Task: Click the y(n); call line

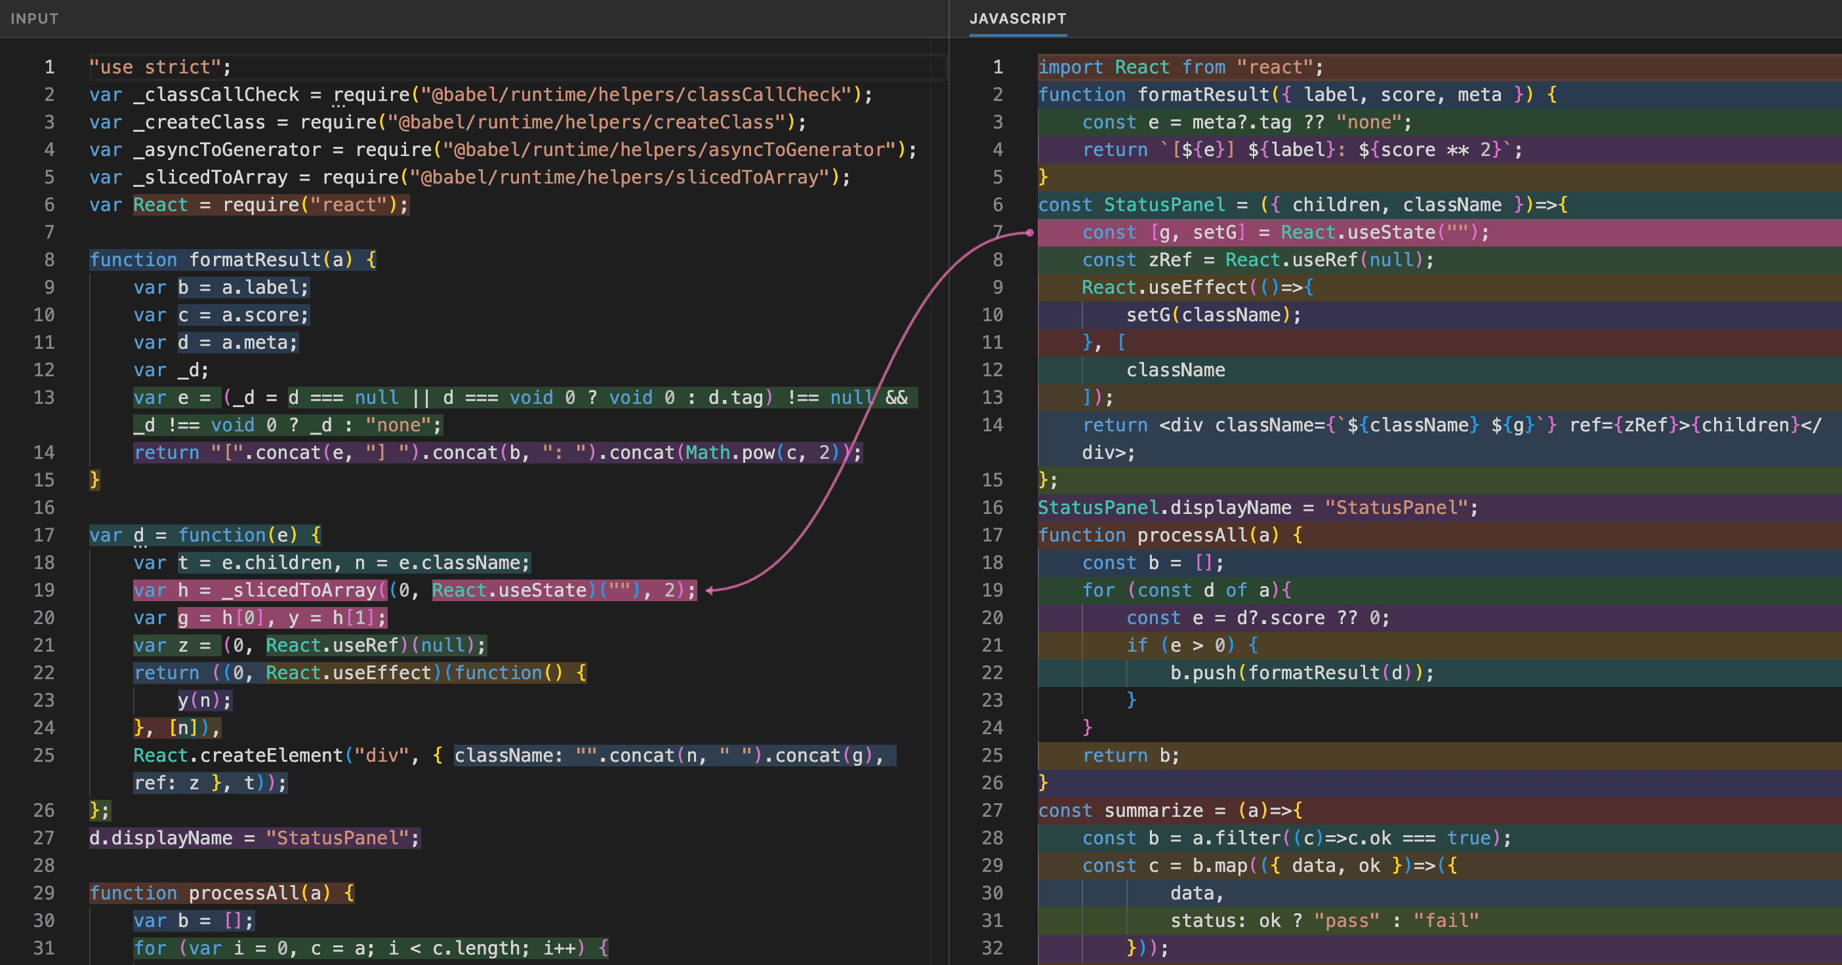Action: pos(205,701)
